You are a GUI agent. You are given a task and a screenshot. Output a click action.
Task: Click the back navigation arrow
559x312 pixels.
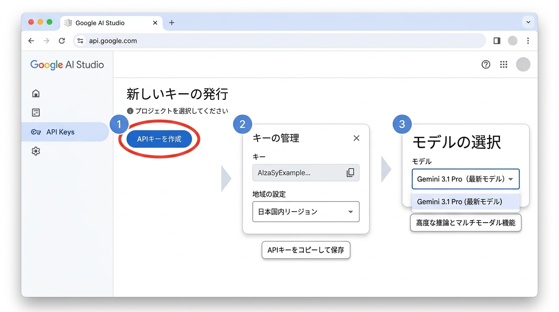click(x=31, y=41)
